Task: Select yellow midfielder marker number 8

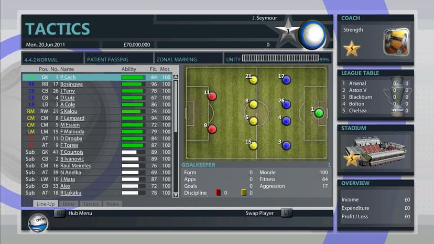Action: (253, 104)
